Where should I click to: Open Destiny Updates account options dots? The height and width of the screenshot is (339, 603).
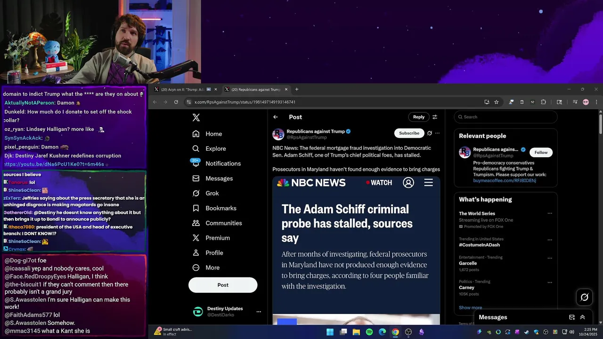tap(259, 312)
